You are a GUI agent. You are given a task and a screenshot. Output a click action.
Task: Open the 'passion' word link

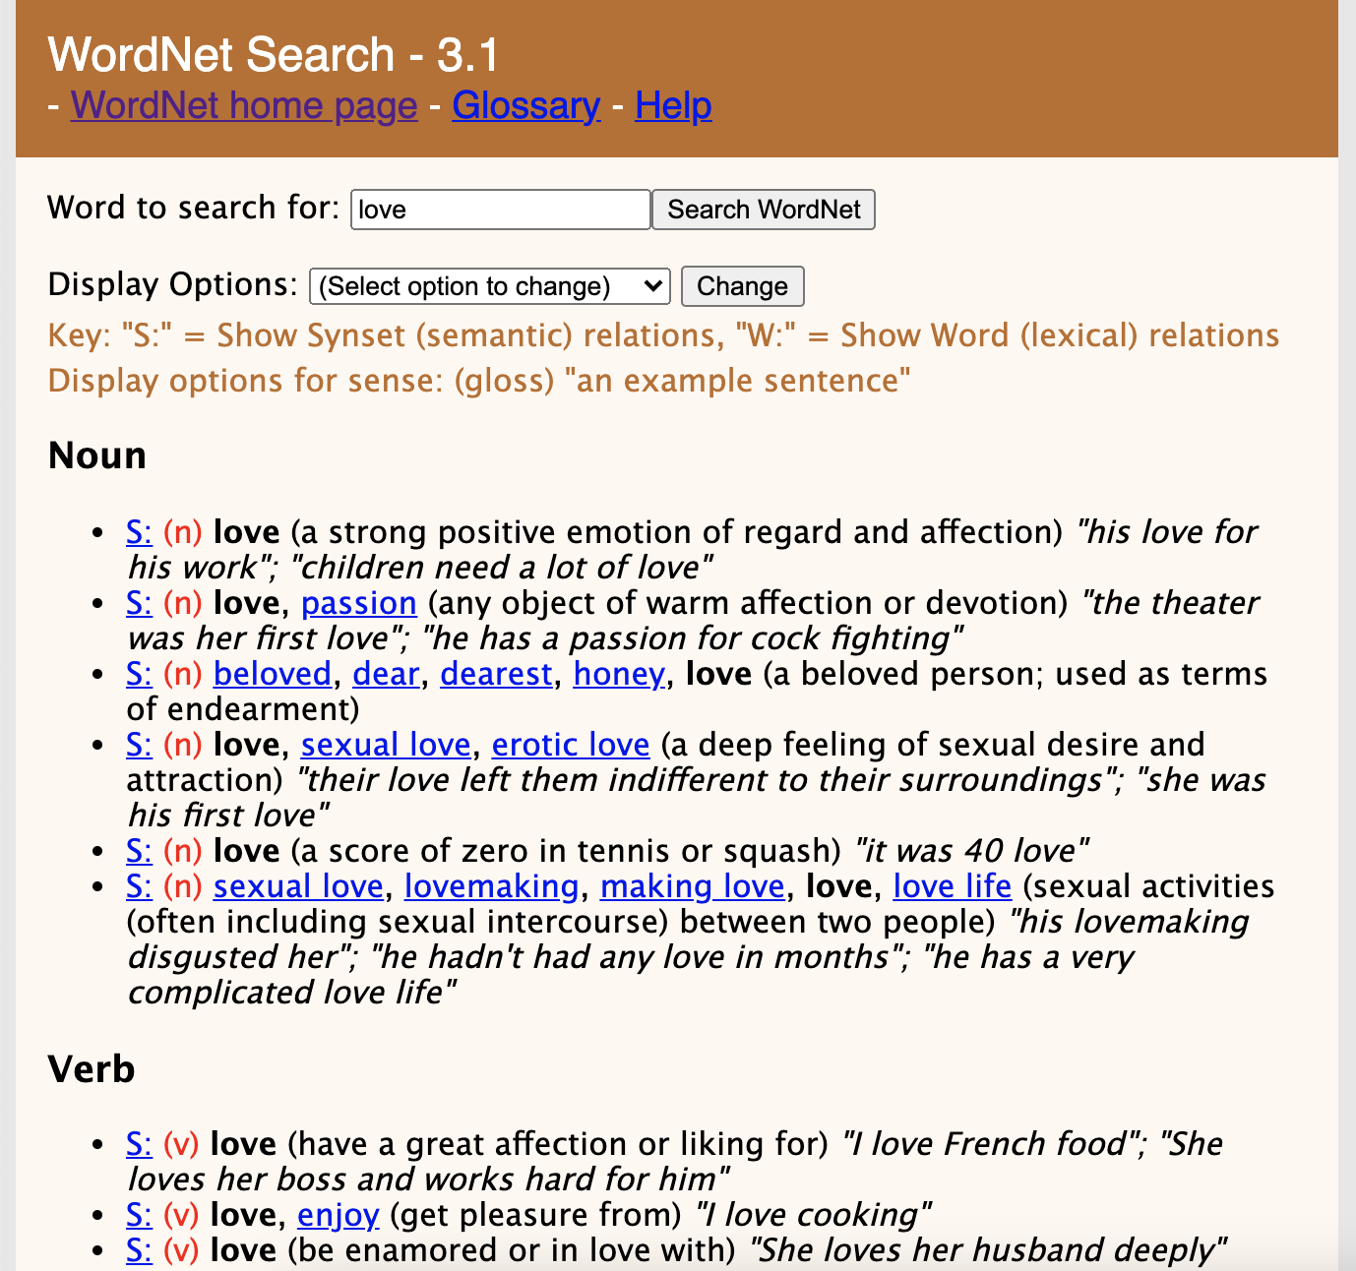click(358, 602)
